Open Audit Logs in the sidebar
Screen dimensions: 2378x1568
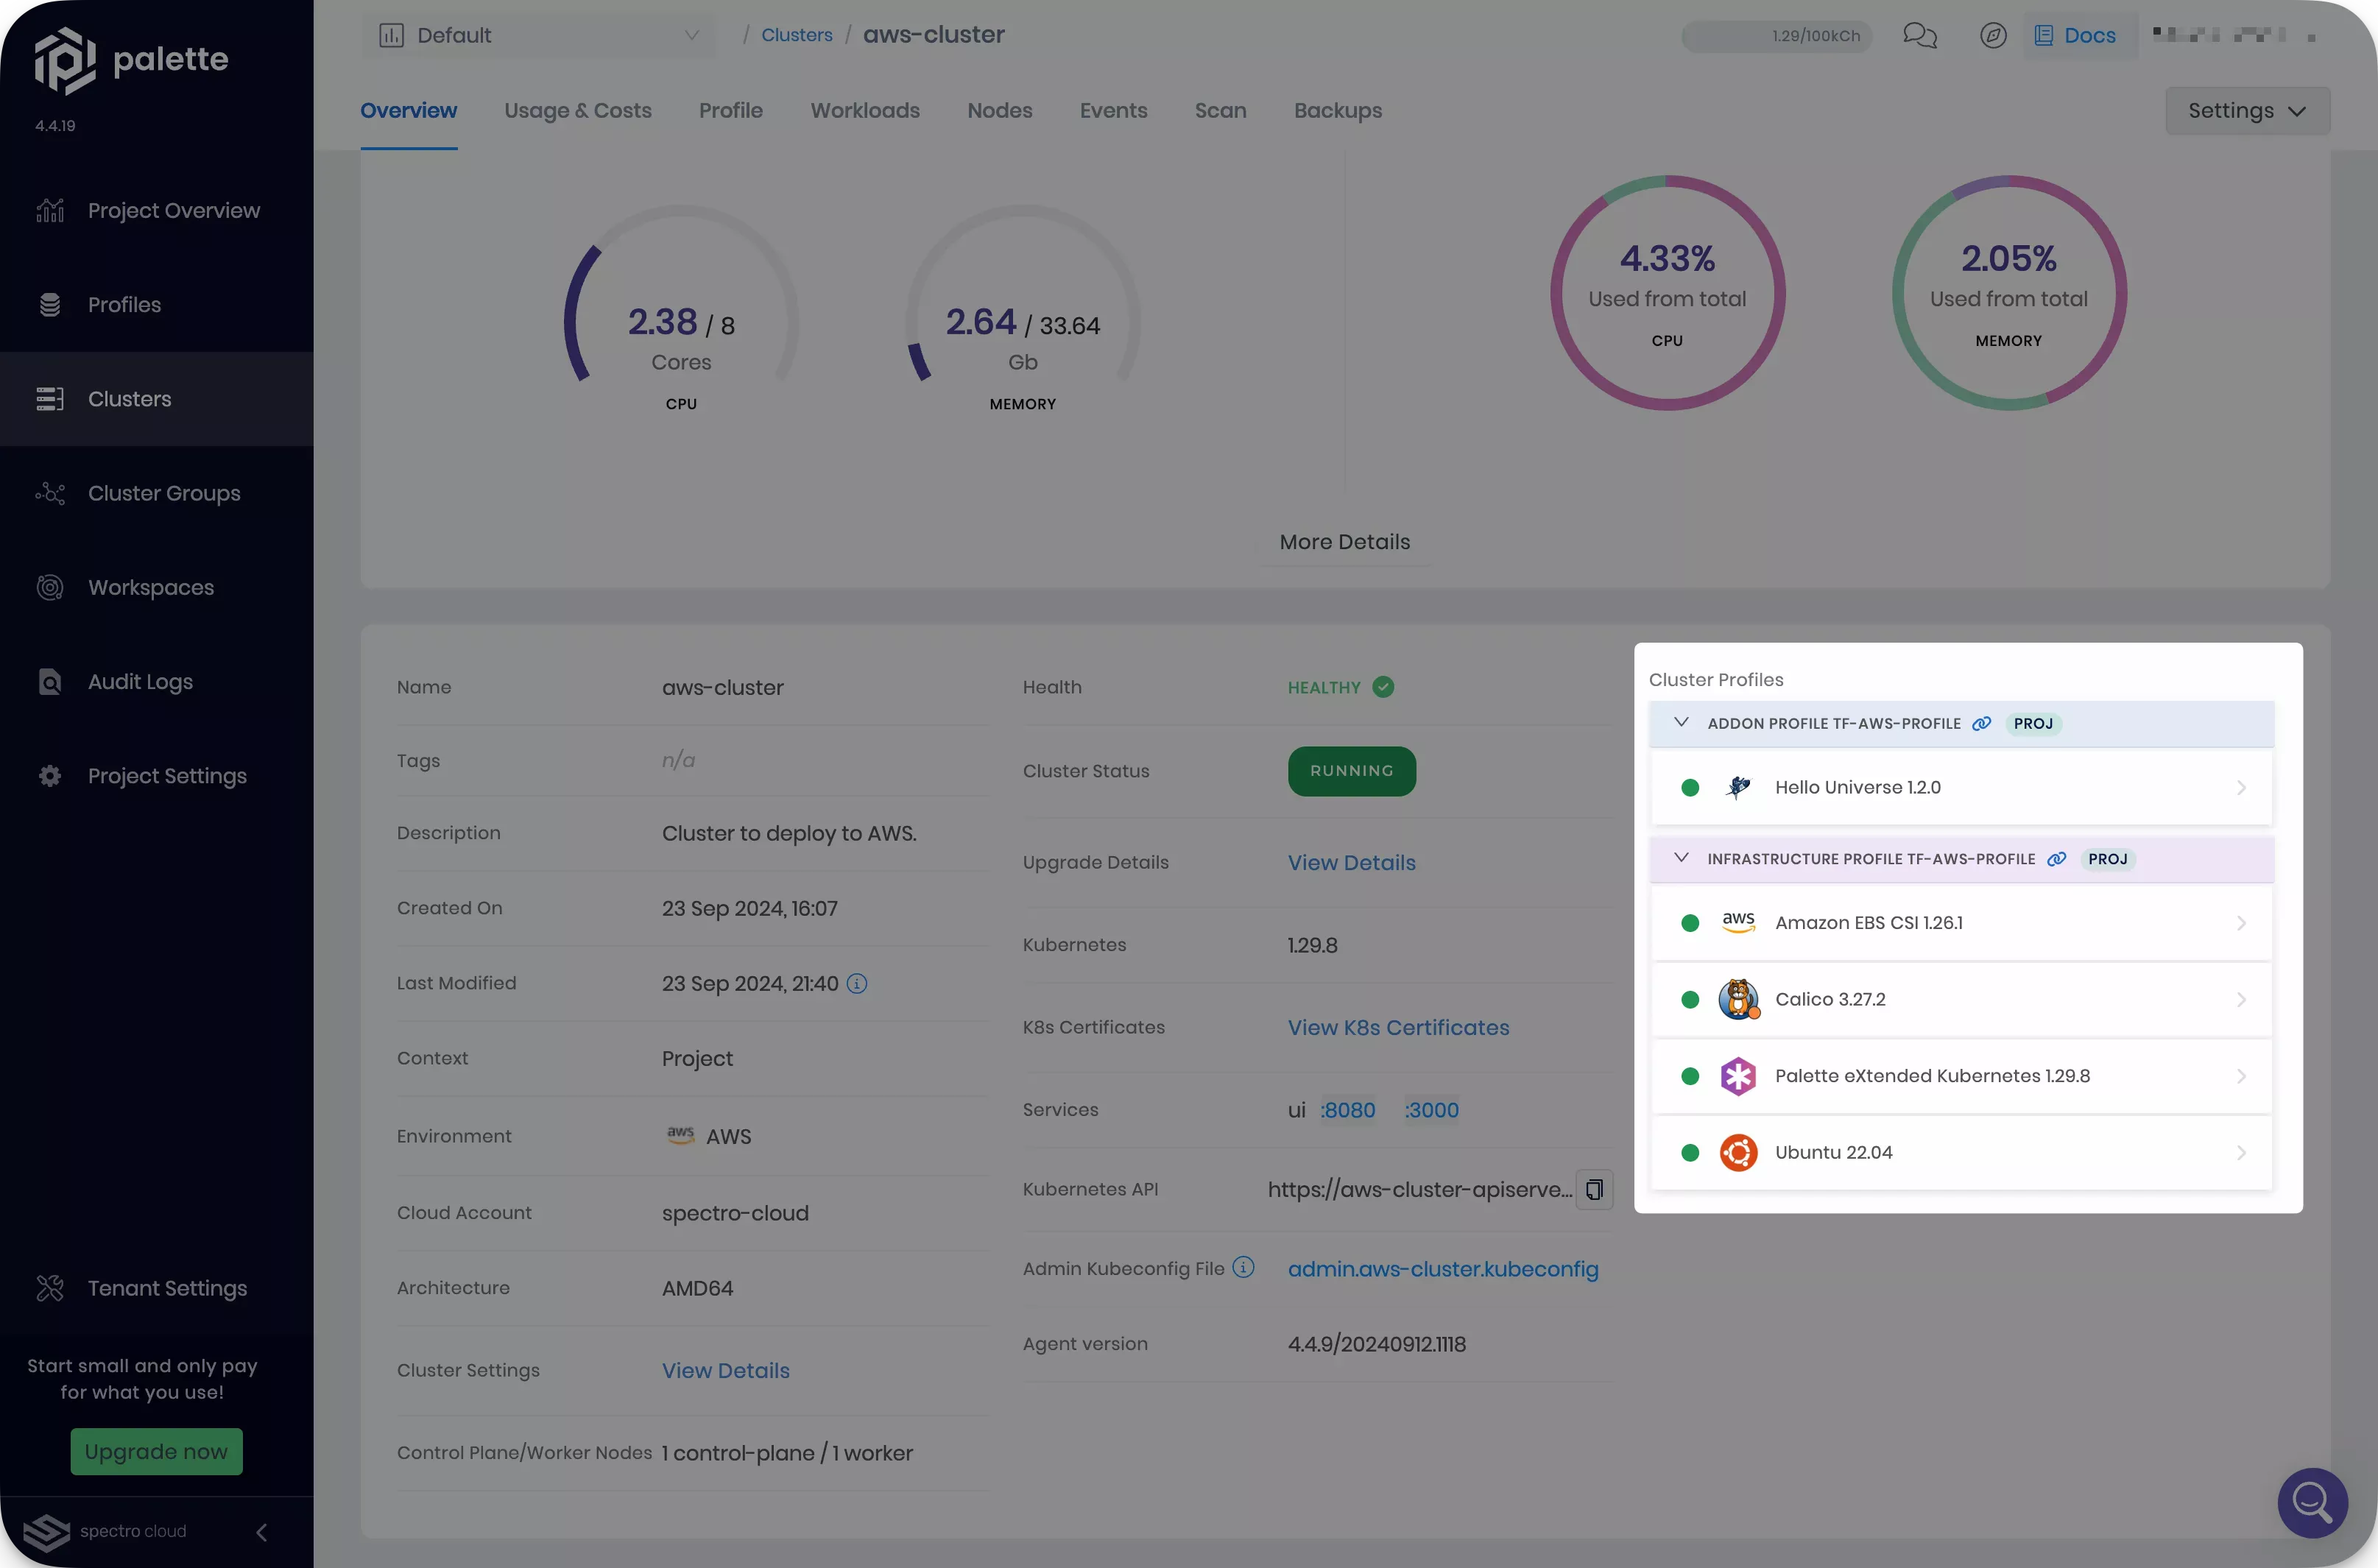pos(140,682)
